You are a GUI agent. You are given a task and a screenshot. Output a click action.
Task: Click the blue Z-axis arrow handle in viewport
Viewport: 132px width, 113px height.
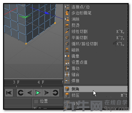tap(47, 13)
